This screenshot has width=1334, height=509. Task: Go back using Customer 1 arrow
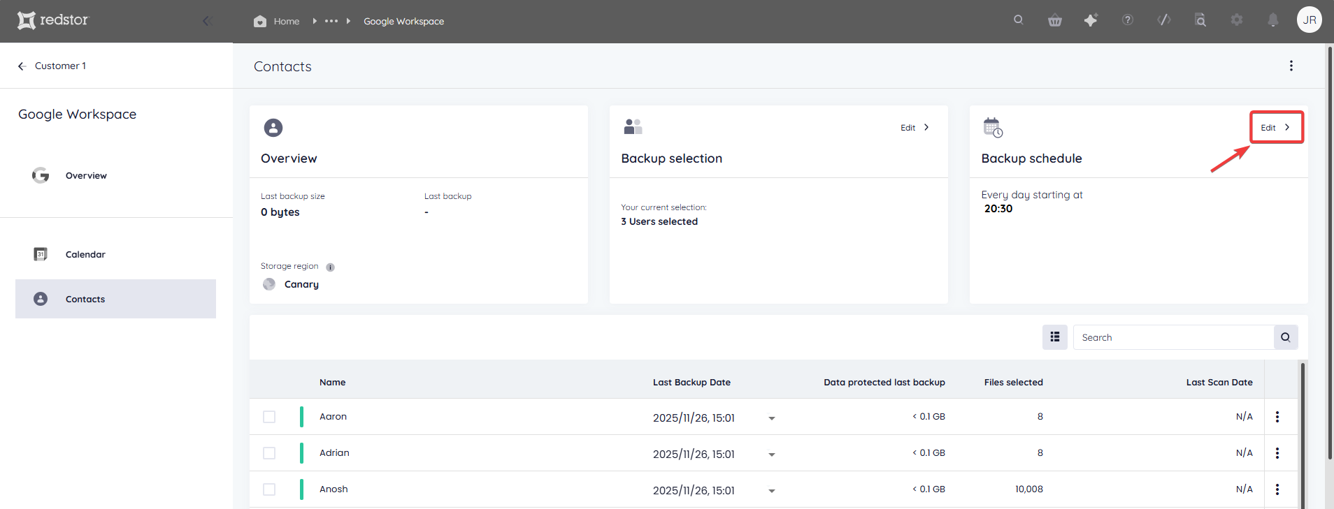click(22, 66)
